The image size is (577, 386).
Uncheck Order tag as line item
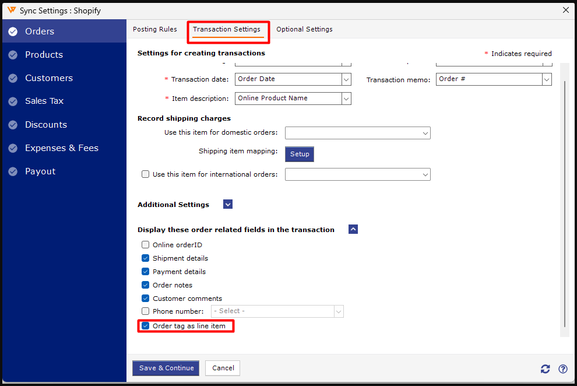[146, 326]
